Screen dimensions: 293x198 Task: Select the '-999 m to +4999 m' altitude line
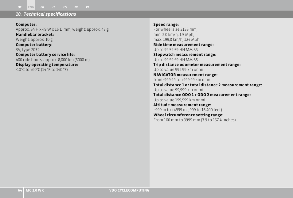188,110
